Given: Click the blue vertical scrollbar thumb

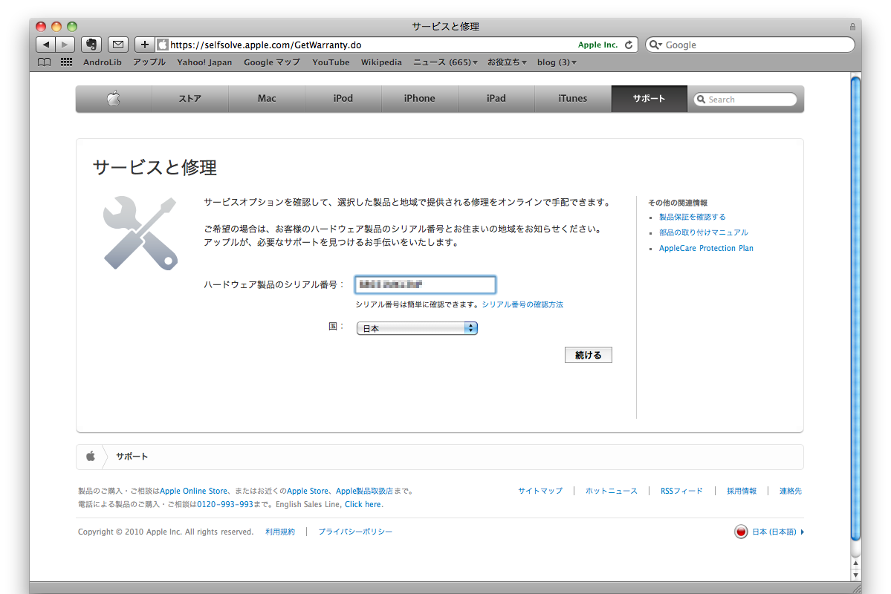Looking at the screenshot, I should click(856, 308).
